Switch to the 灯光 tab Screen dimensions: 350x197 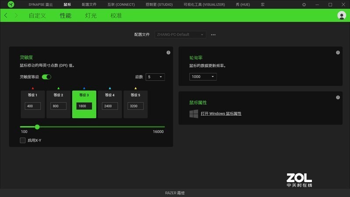tap(91, 16)
